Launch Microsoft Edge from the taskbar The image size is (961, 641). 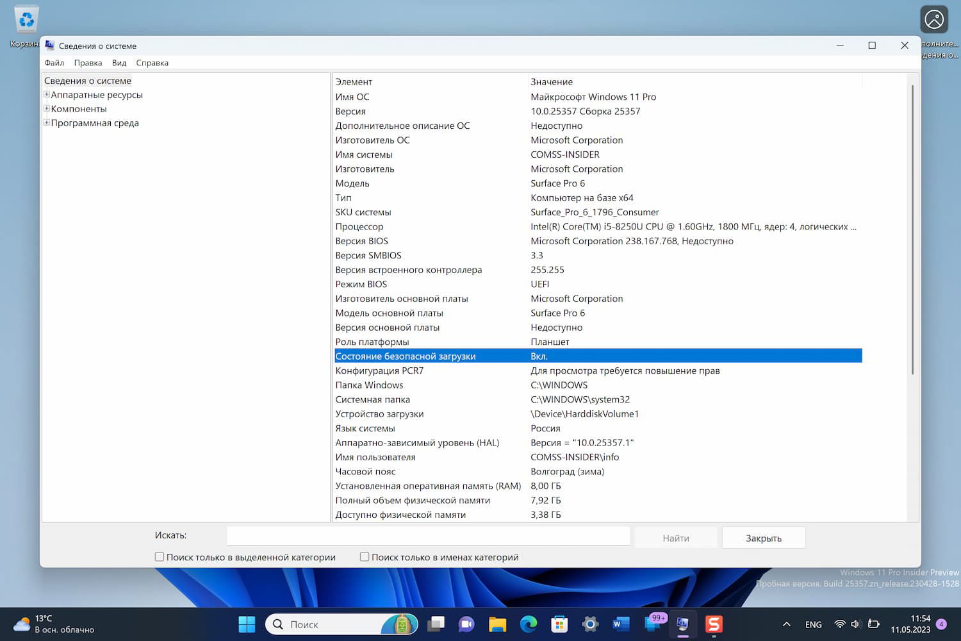click(529, 624)
